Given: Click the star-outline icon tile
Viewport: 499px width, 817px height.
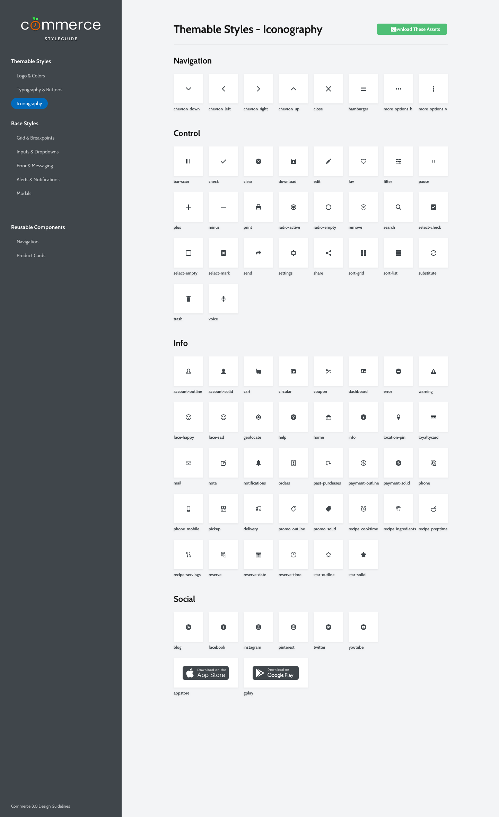Looking at the screenshot, I should (x=329, y=555).
